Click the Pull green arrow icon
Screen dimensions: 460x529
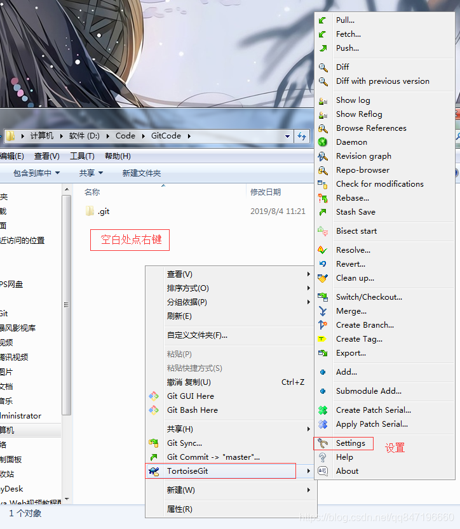[x=323, y=20]
